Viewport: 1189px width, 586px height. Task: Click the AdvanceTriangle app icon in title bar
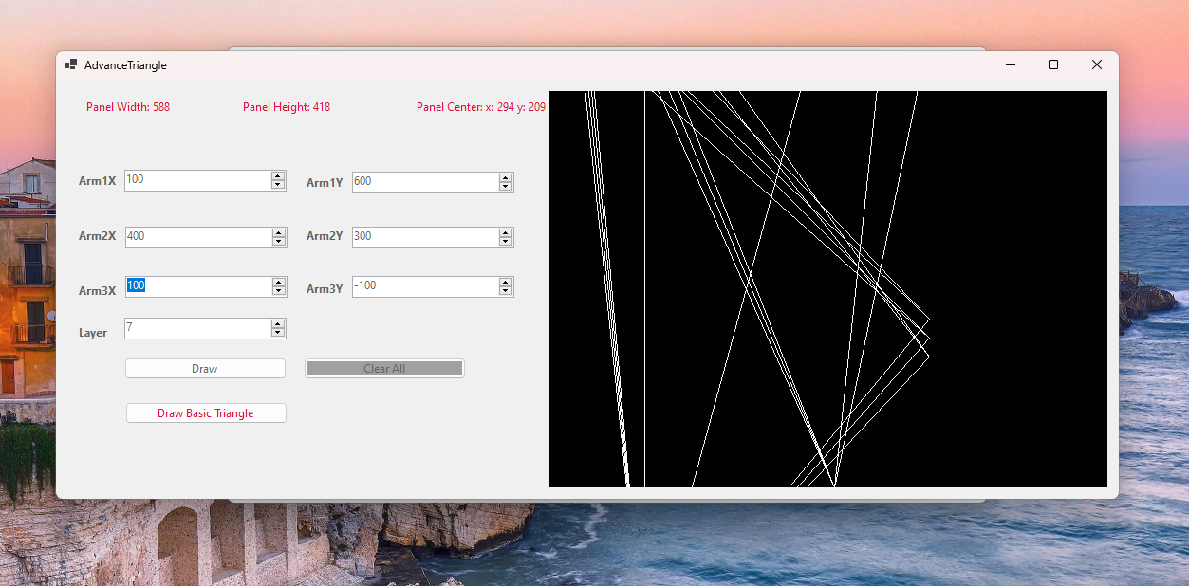(71, 64)
